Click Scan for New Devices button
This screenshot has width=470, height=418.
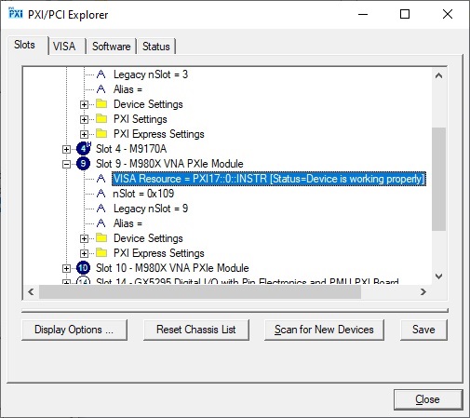tap(324, 330)
